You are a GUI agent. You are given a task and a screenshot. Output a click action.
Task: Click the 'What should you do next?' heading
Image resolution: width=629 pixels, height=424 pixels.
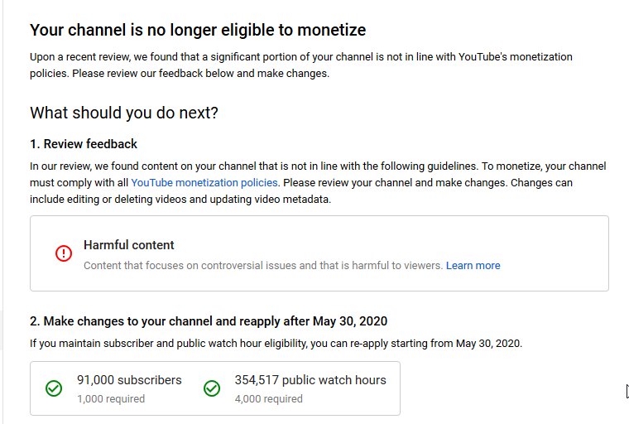(124, 113)
